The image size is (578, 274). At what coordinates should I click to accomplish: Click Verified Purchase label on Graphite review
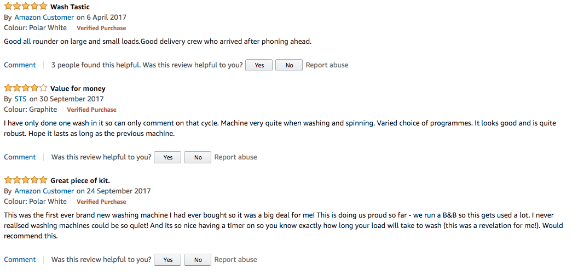click(91, 110)
